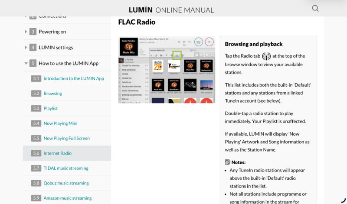This screenshot has height=204, width=347.
Task: Click the LUMIN Online Manual header logo
Action: pos(171,10)
